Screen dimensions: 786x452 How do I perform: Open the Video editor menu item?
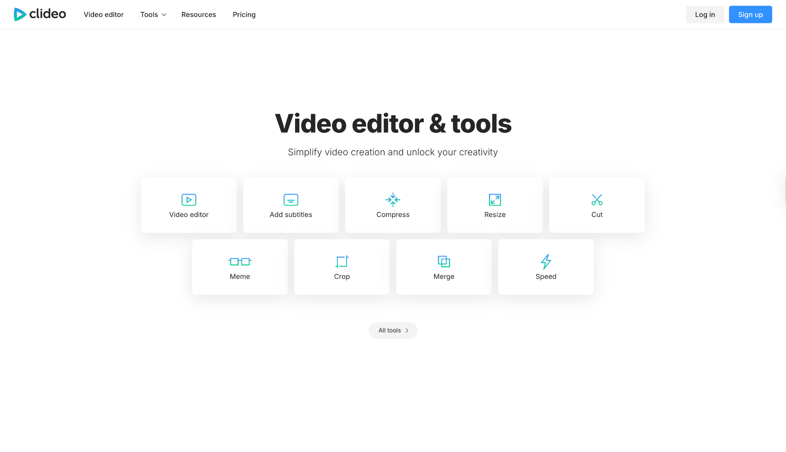(104, 15)
